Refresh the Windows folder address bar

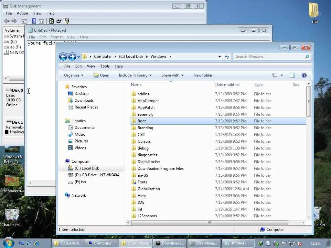click(227, 57)
